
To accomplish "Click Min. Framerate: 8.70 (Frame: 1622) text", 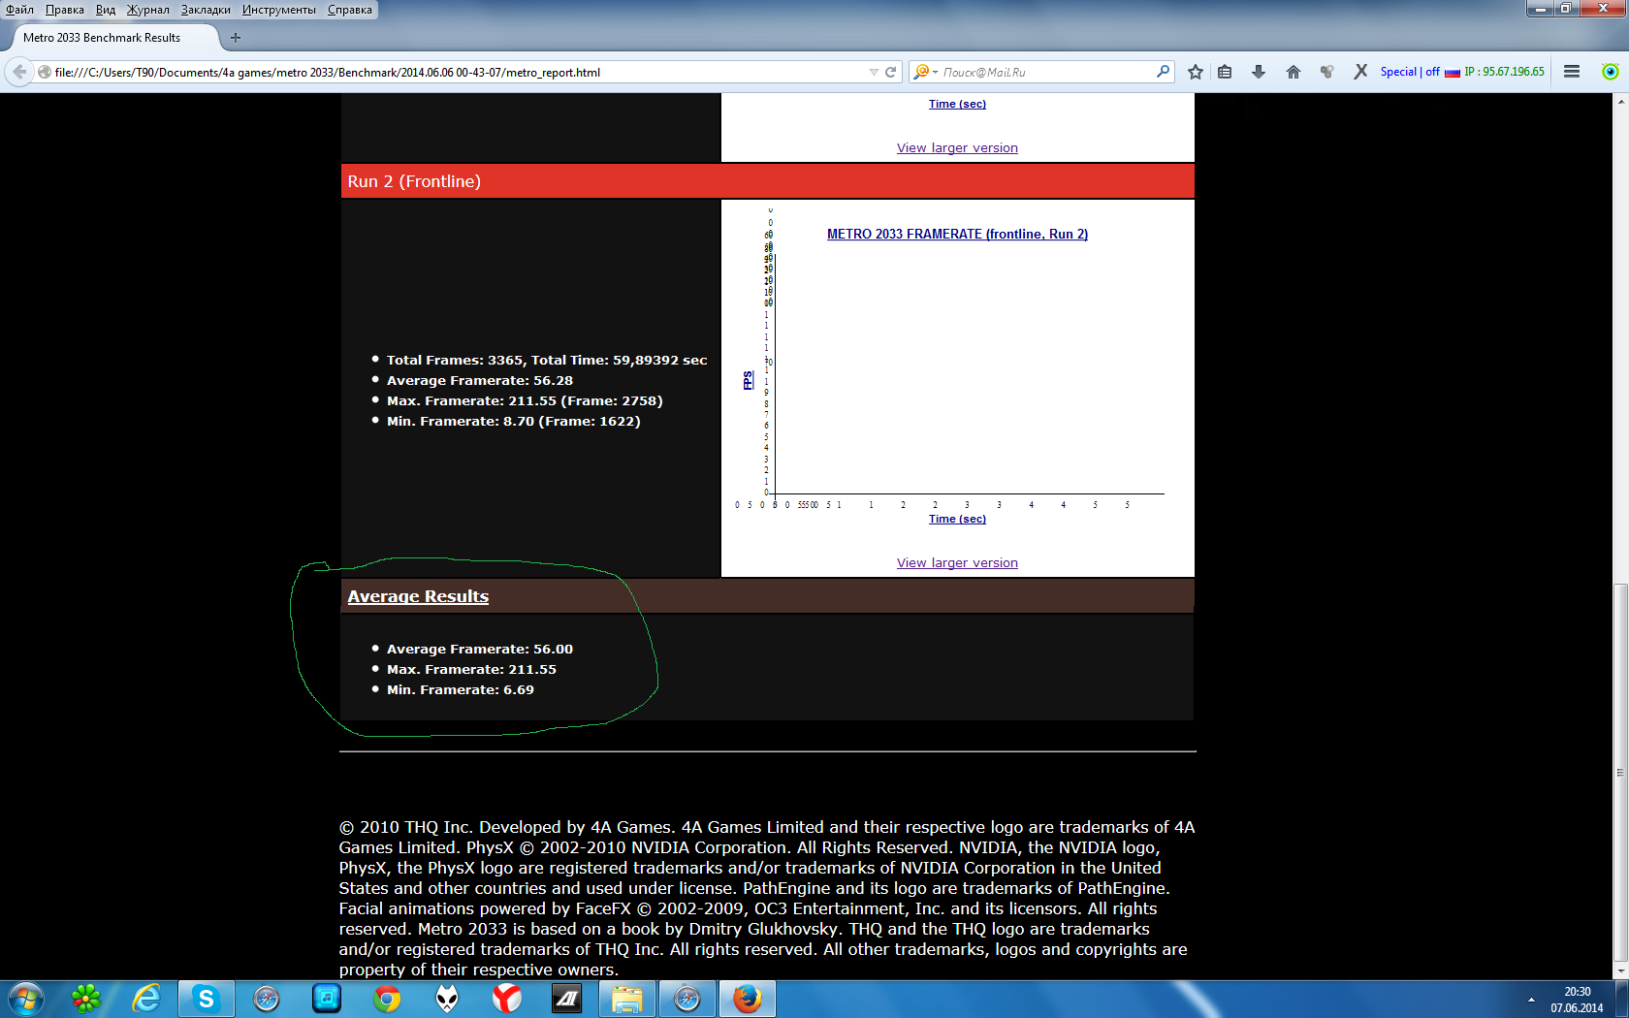I will click(x=514, y=422).
